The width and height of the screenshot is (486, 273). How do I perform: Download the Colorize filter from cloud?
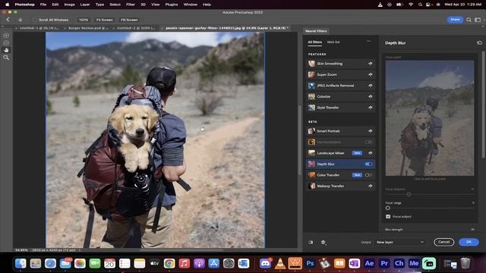point(370,96)
